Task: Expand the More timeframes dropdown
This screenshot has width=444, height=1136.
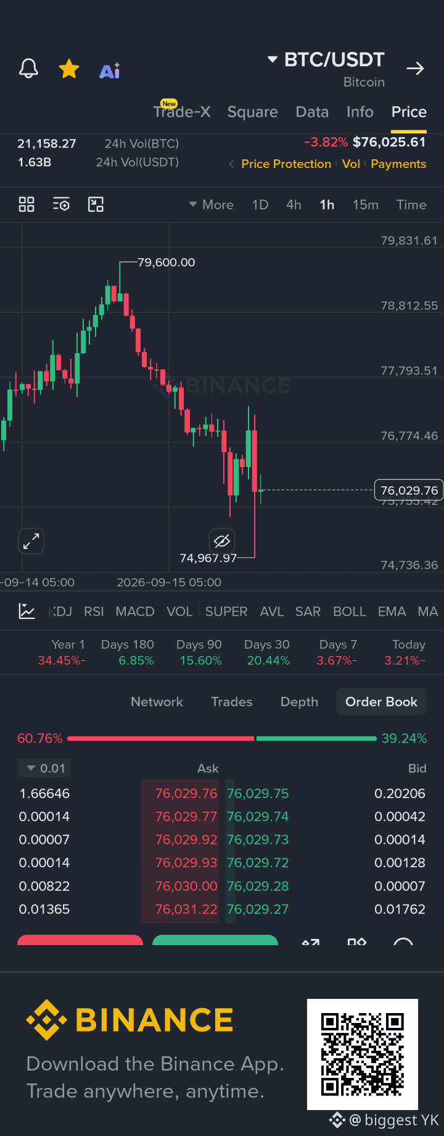Action: 211,204
